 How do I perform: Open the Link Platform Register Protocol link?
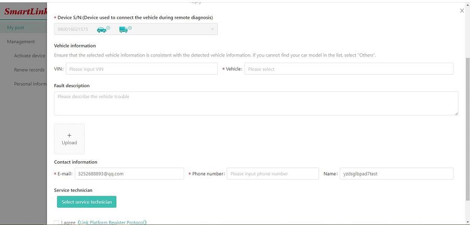pos(112,222)
